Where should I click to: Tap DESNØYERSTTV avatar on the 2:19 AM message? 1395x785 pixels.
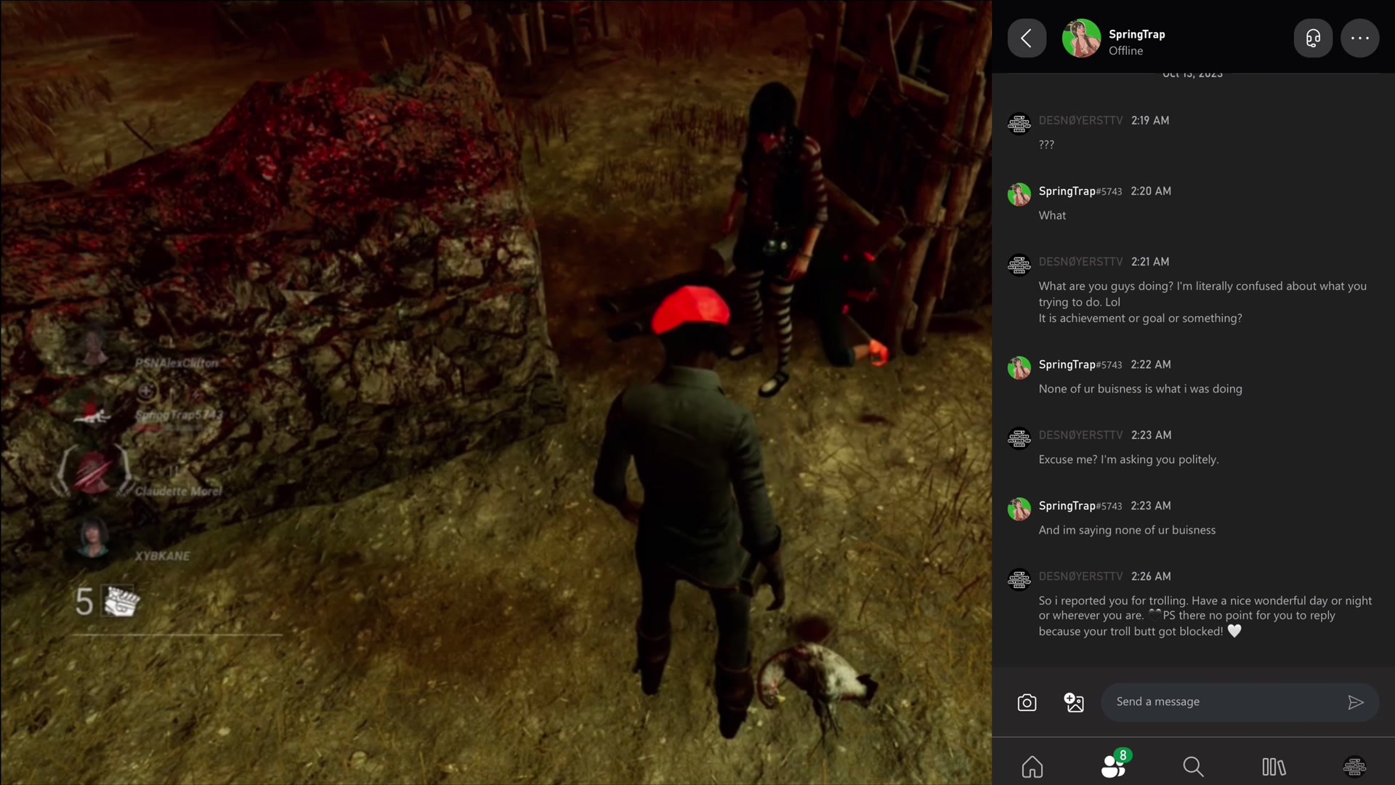click(1019, 124)
